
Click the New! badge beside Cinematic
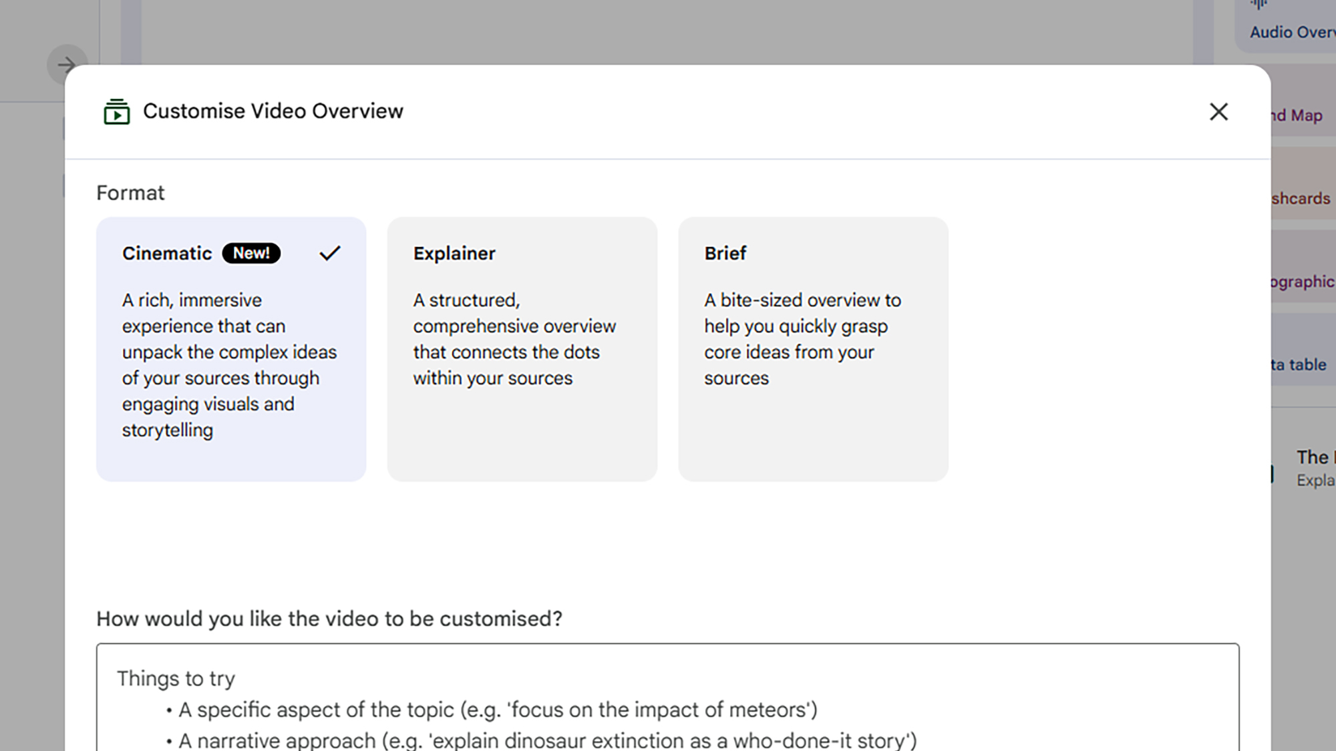tap(251, 254)
